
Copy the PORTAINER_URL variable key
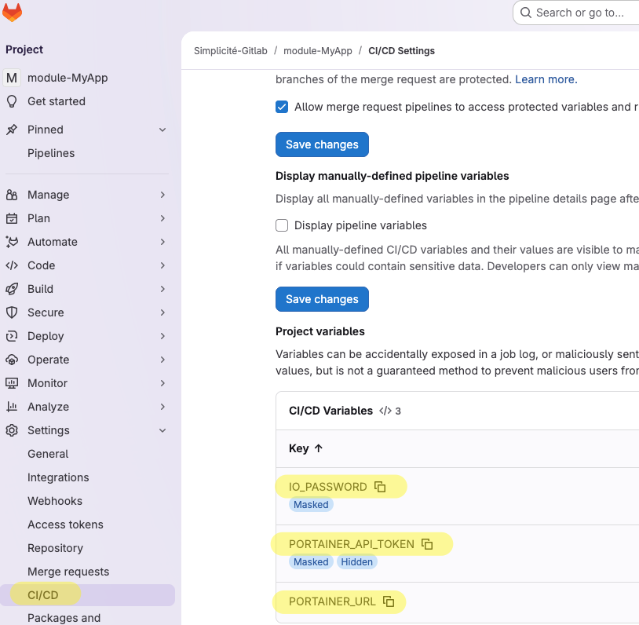pyautogui.click(x=388, y=601)
